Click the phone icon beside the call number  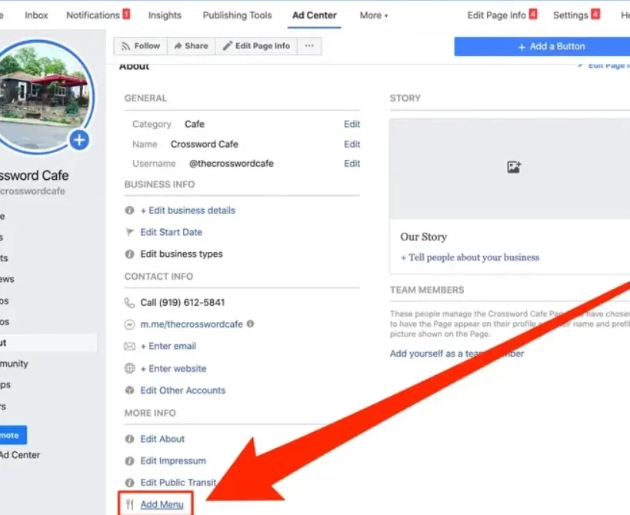tap(129, 303)
